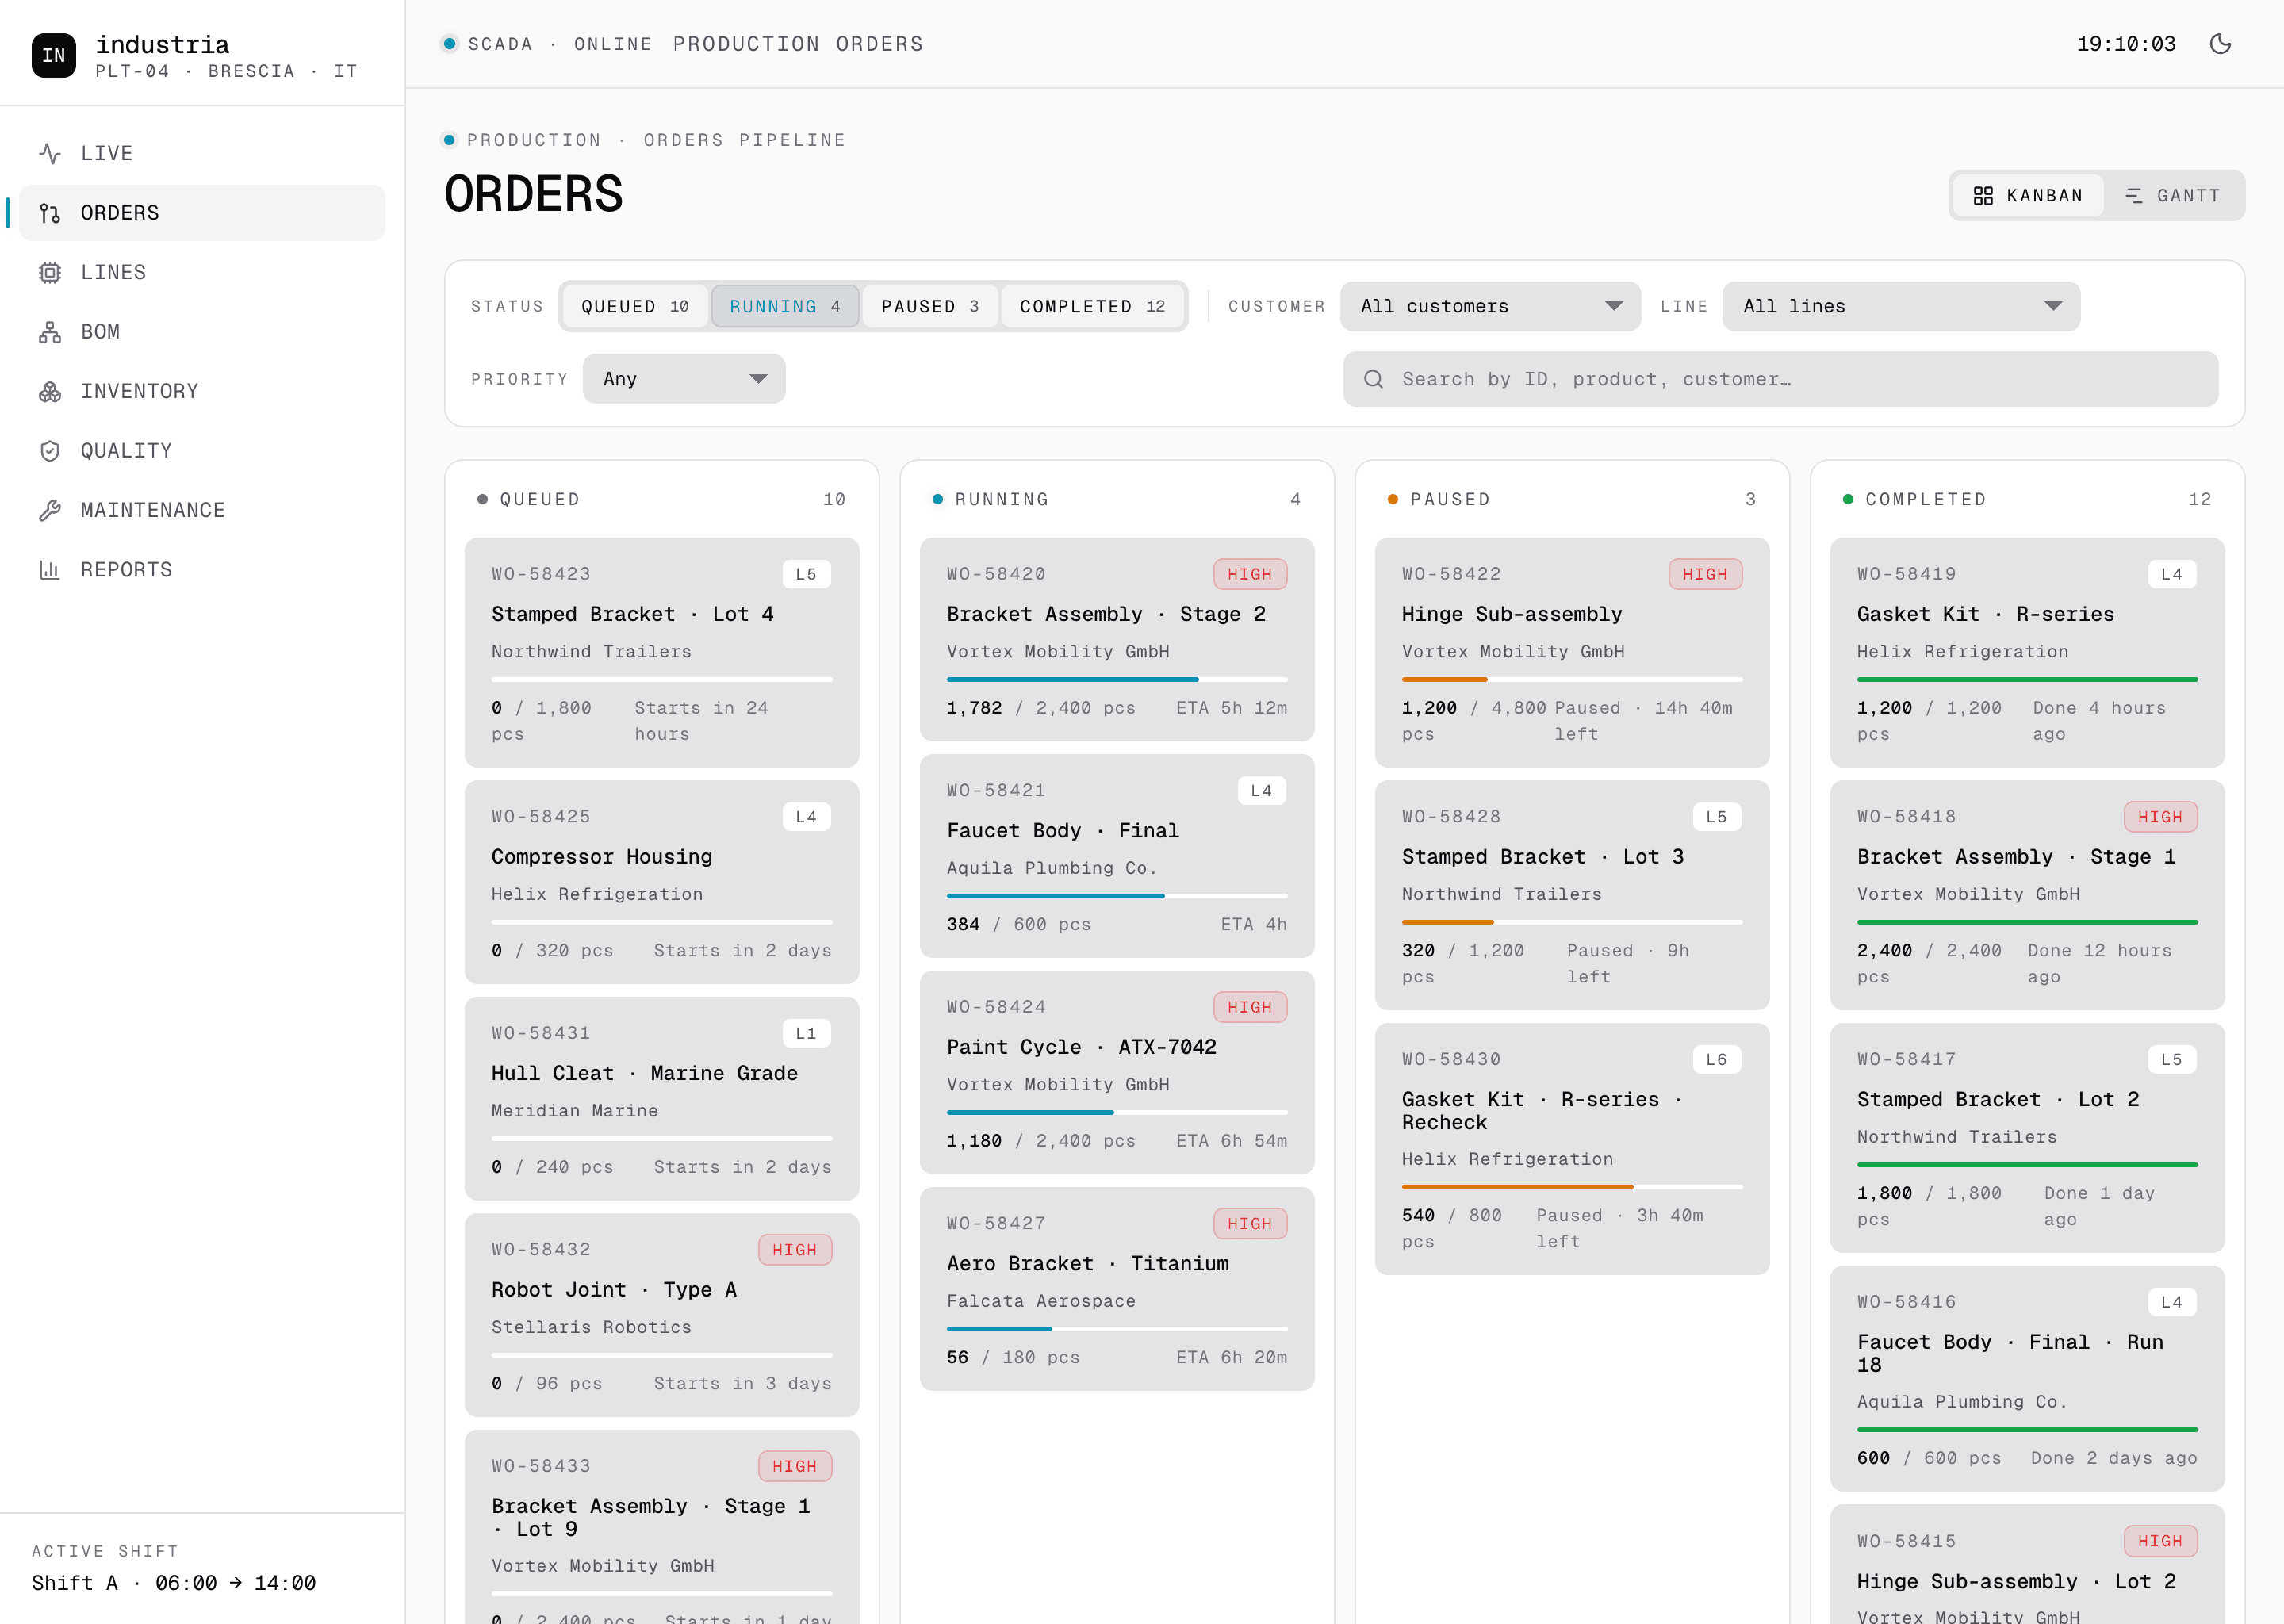This screenshot has width=2284, height=1624.
Task: Open the Reports page
Action: point(202,570)
